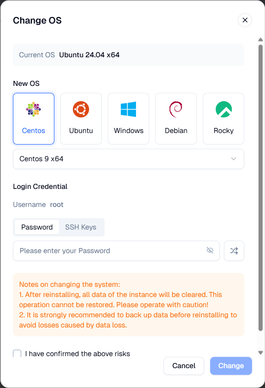Click the Windows option label
The width and height of the screenshot is (265, 388).
coord(129,131)
